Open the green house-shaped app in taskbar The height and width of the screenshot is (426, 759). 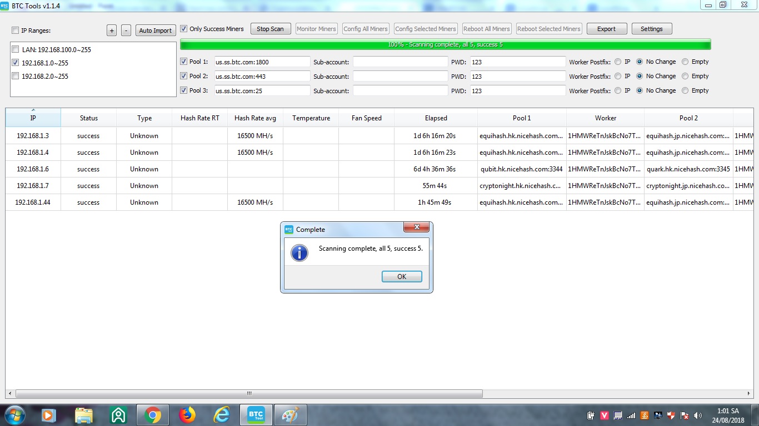coord(118,415)
